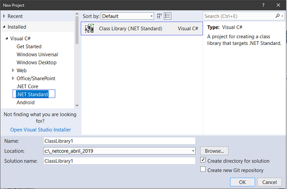Expand the Web tree node
Image resolution: width=287 pixels, height=189 pixels.
[x=13, y=70]
